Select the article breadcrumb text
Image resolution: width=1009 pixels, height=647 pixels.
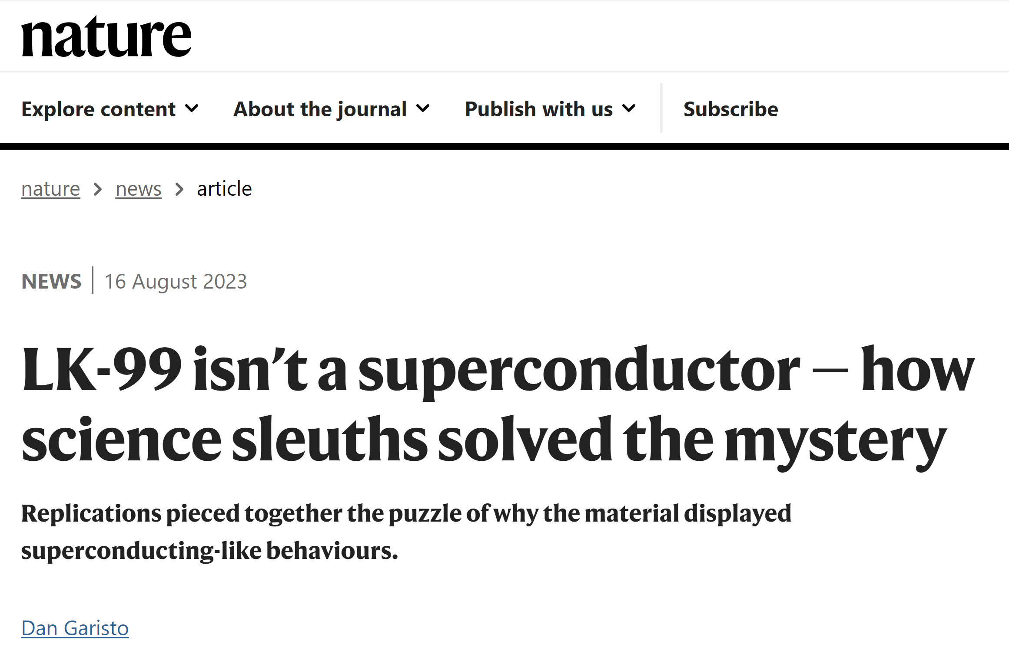point(224,189)
